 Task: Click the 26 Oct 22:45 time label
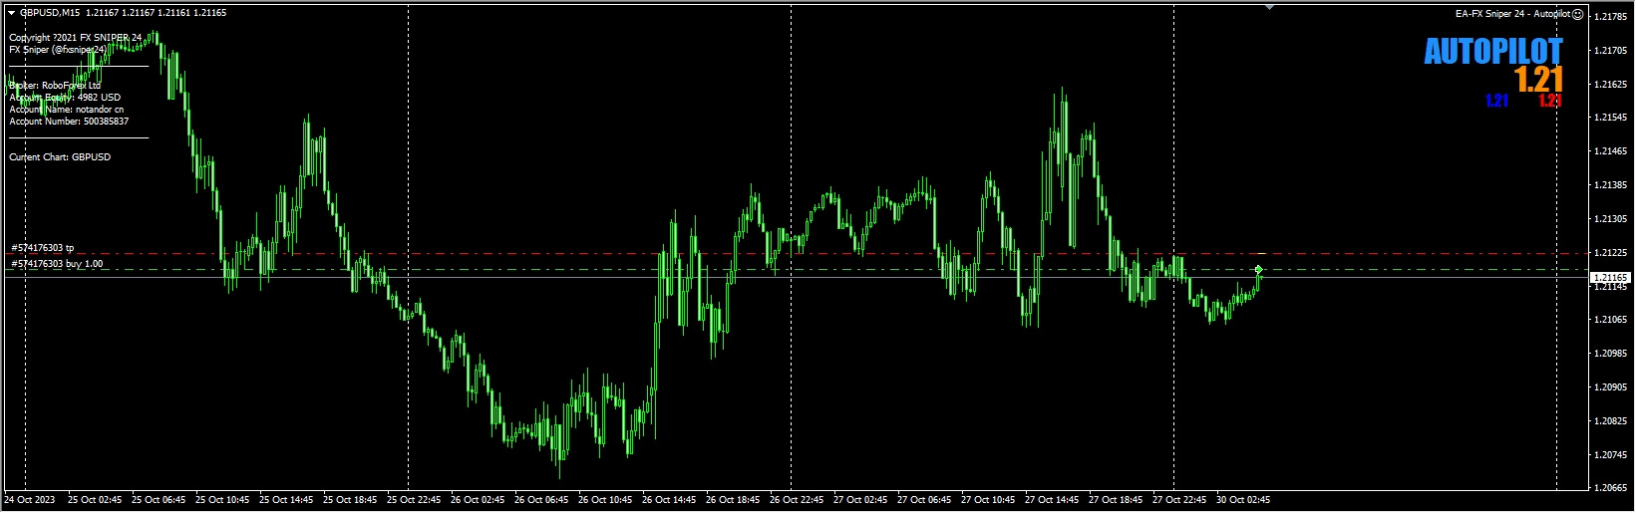pos(797,500)
